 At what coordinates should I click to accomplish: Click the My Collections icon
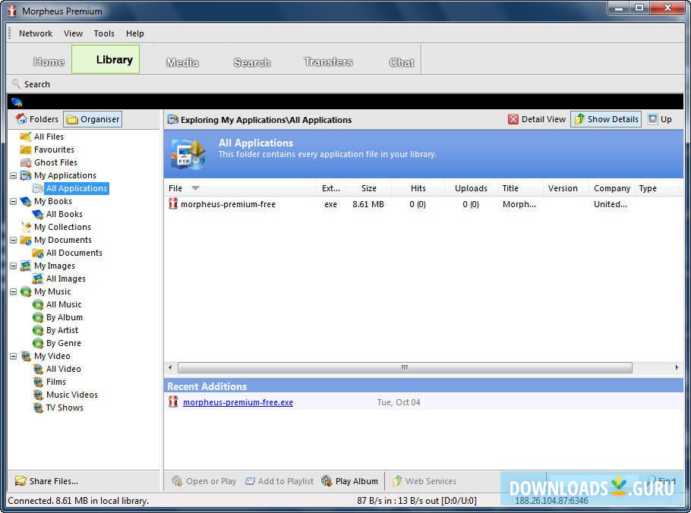[26, 227]
